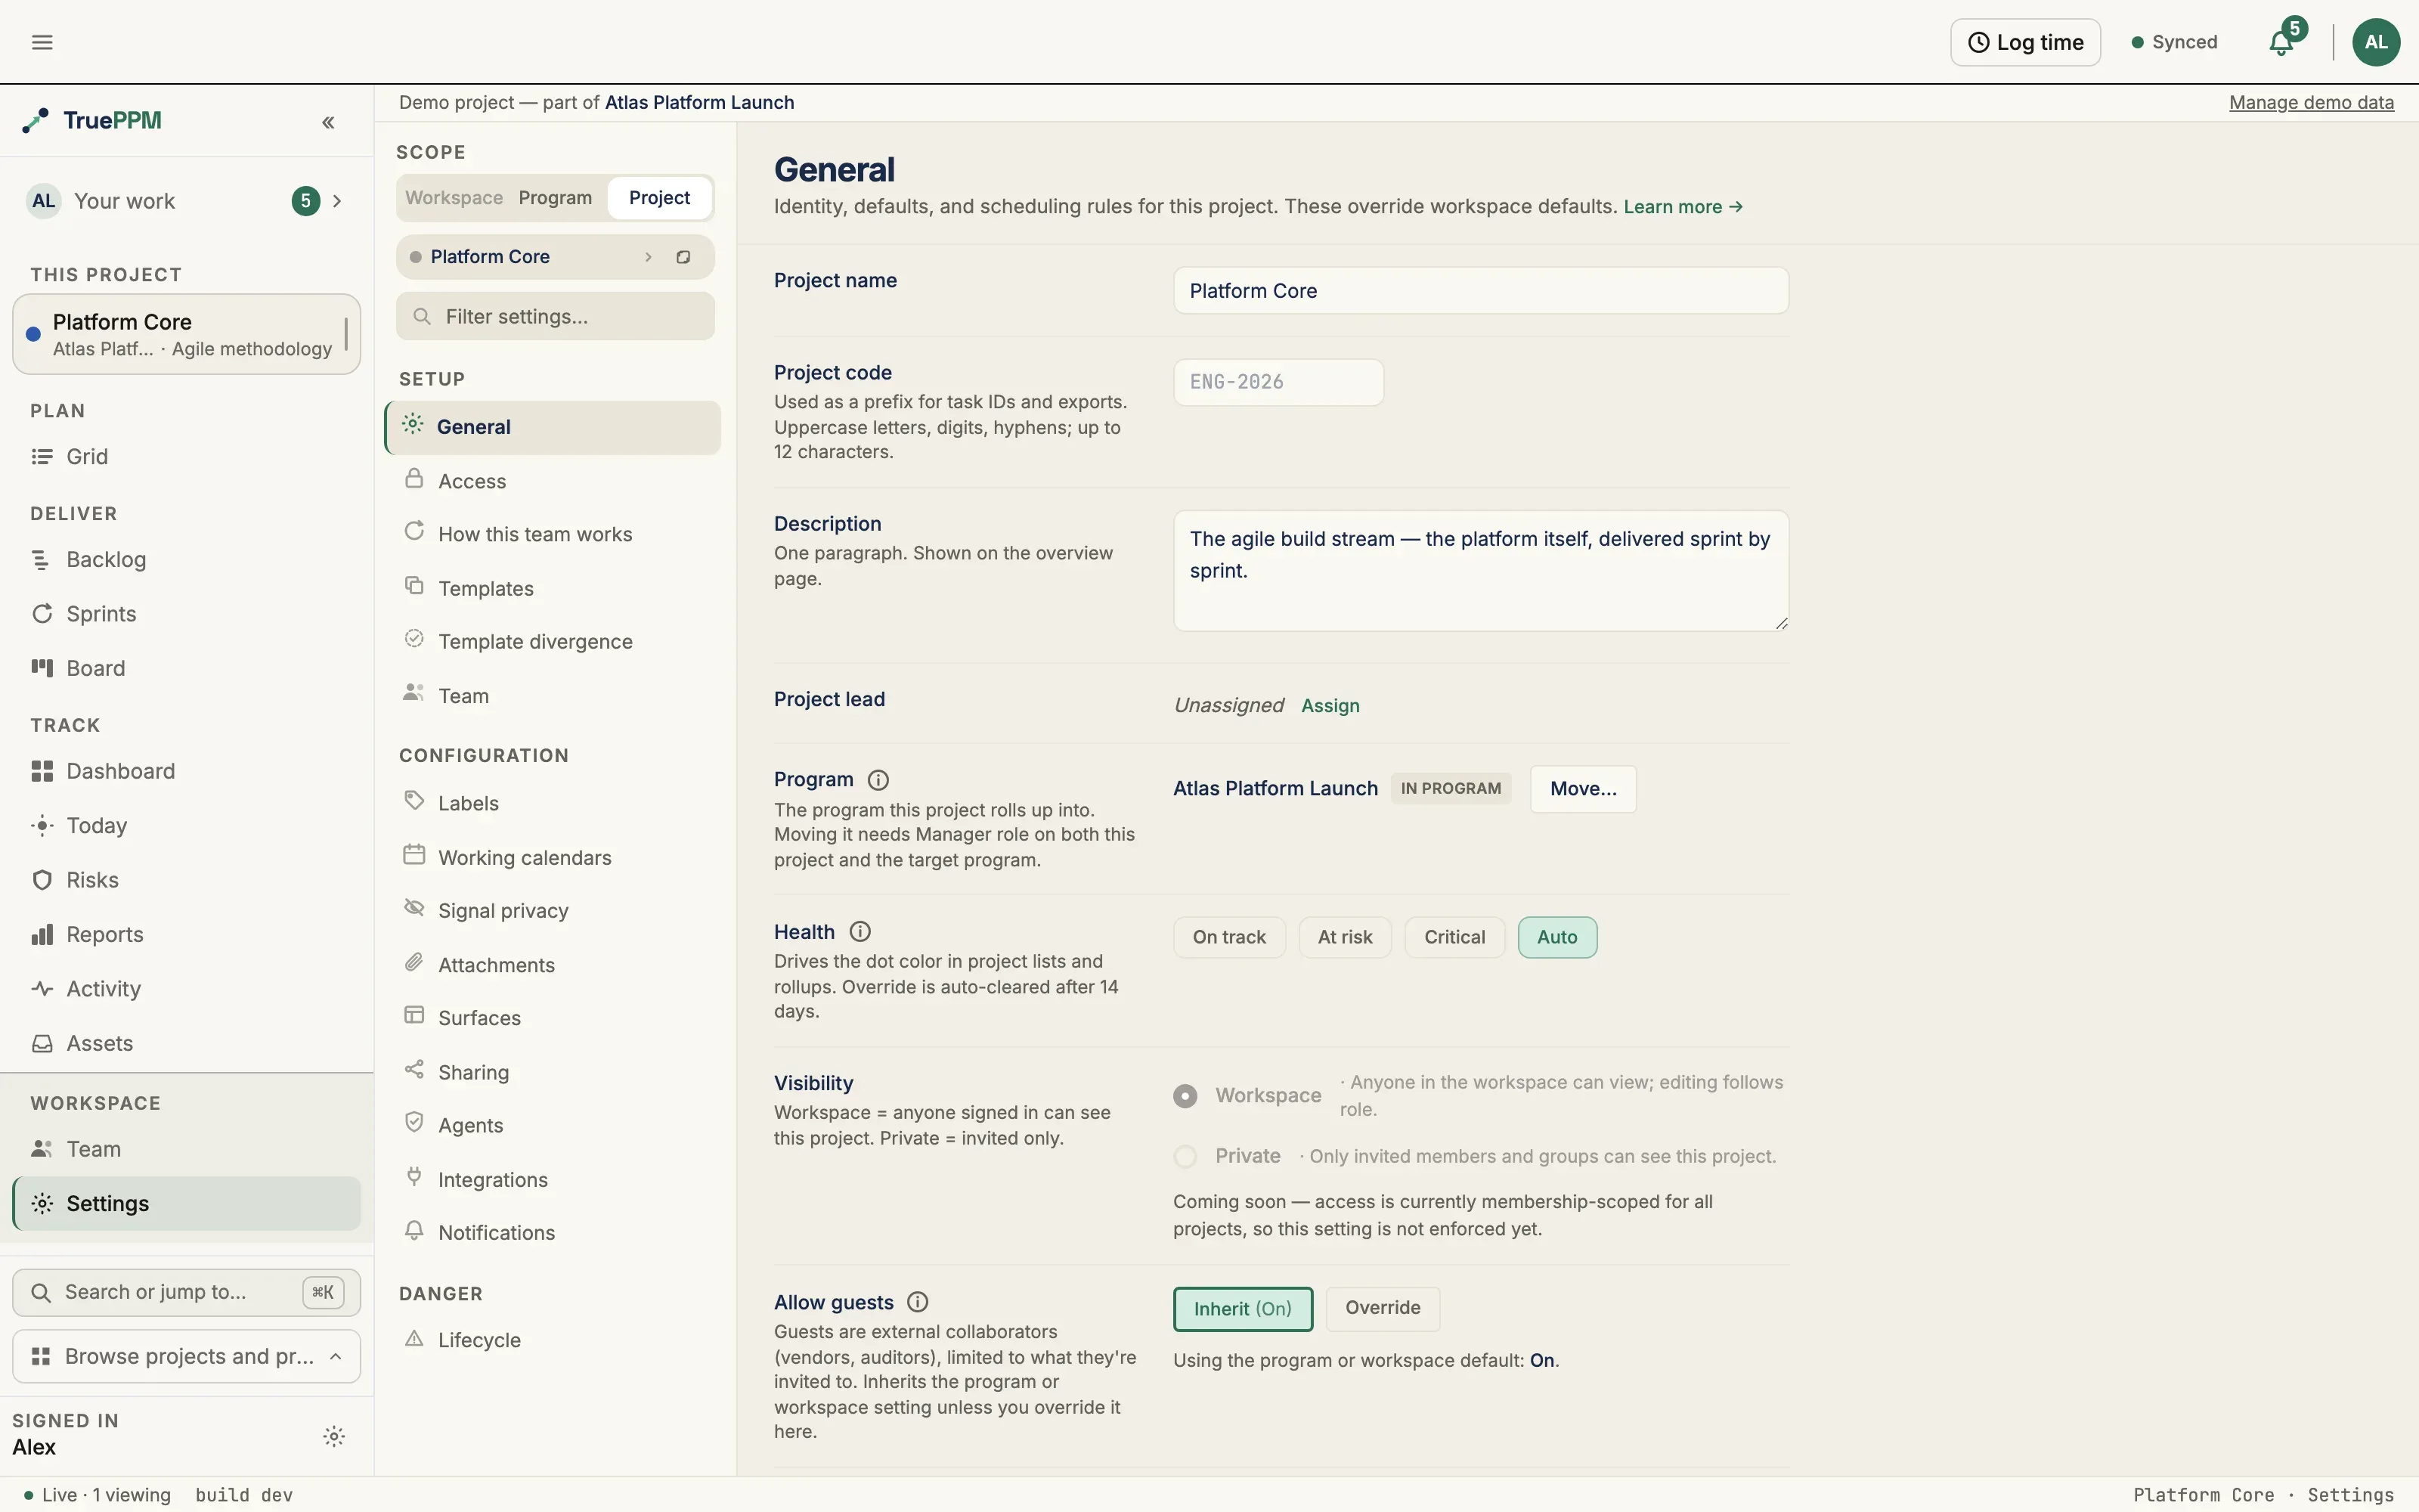Open Manage demo data link

[2311, 102]
